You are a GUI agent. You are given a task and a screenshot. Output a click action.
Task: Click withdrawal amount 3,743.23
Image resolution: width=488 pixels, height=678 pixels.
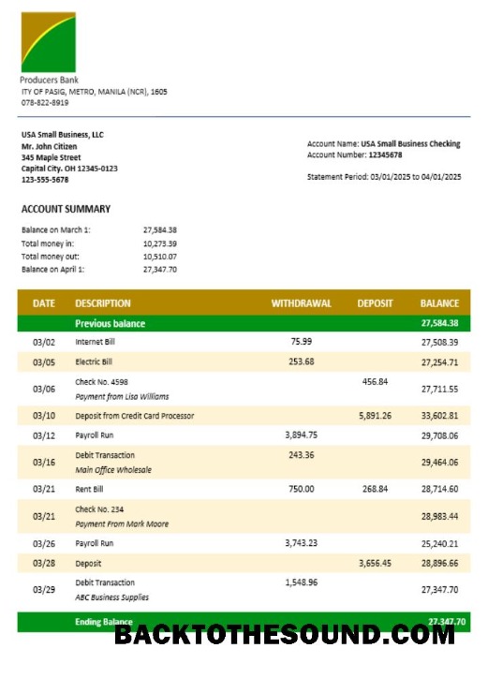[301, 543]
